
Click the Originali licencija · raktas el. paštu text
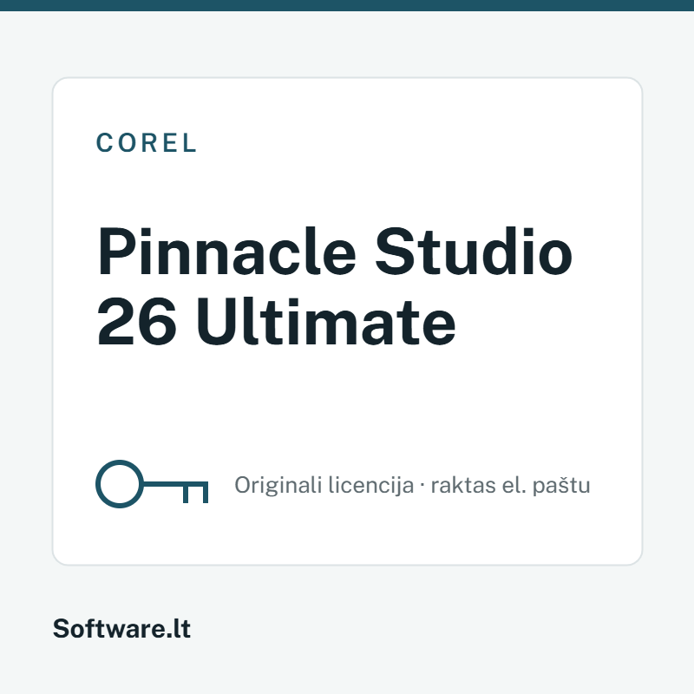click(x=412, y=485)
